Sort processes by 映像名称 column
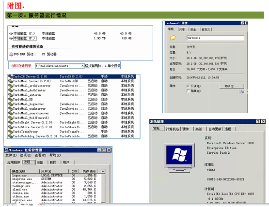The image size is (269, 207). (x=25, y=171)
